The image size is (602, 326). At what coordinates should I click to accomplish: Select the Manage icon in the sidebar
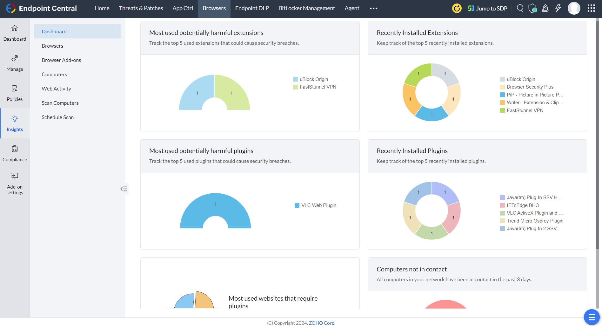(x=15, y=63)
